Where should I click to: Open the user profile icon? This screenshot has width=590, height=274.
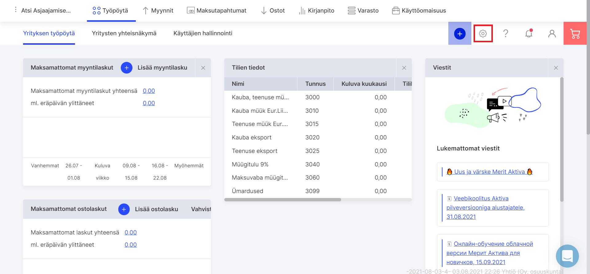point(552,33)
